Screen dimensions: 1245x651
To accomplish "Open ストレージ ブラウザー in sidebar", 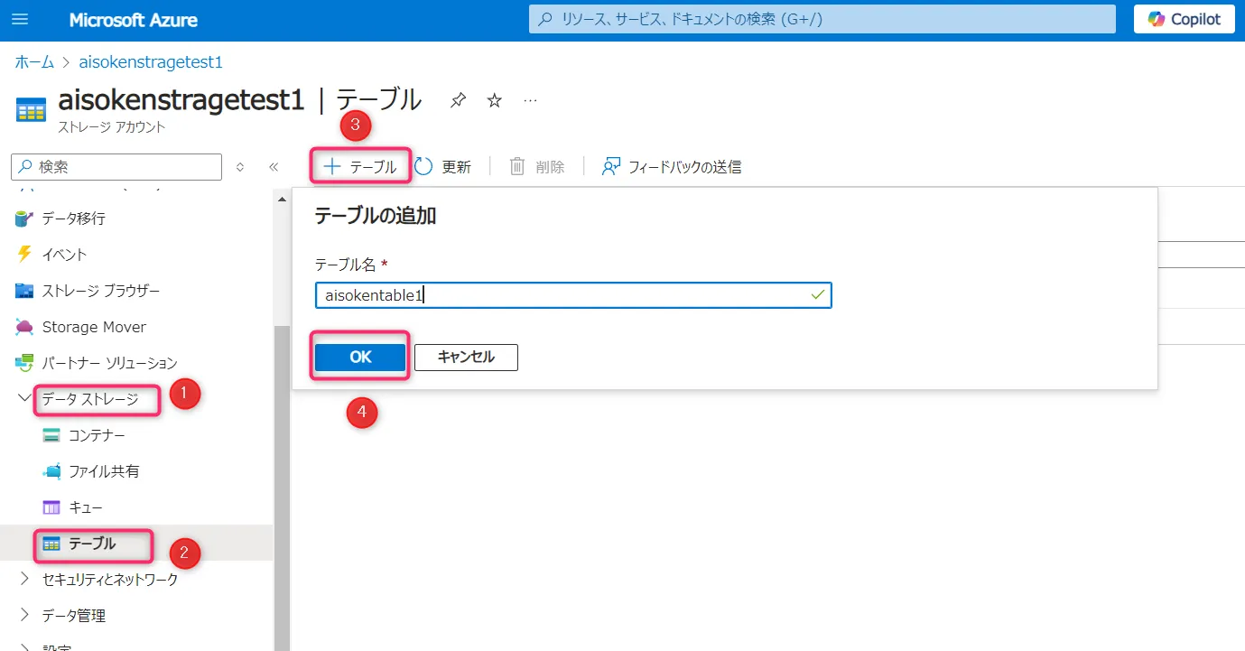I will pyautogui.click(x=100, y=291).
